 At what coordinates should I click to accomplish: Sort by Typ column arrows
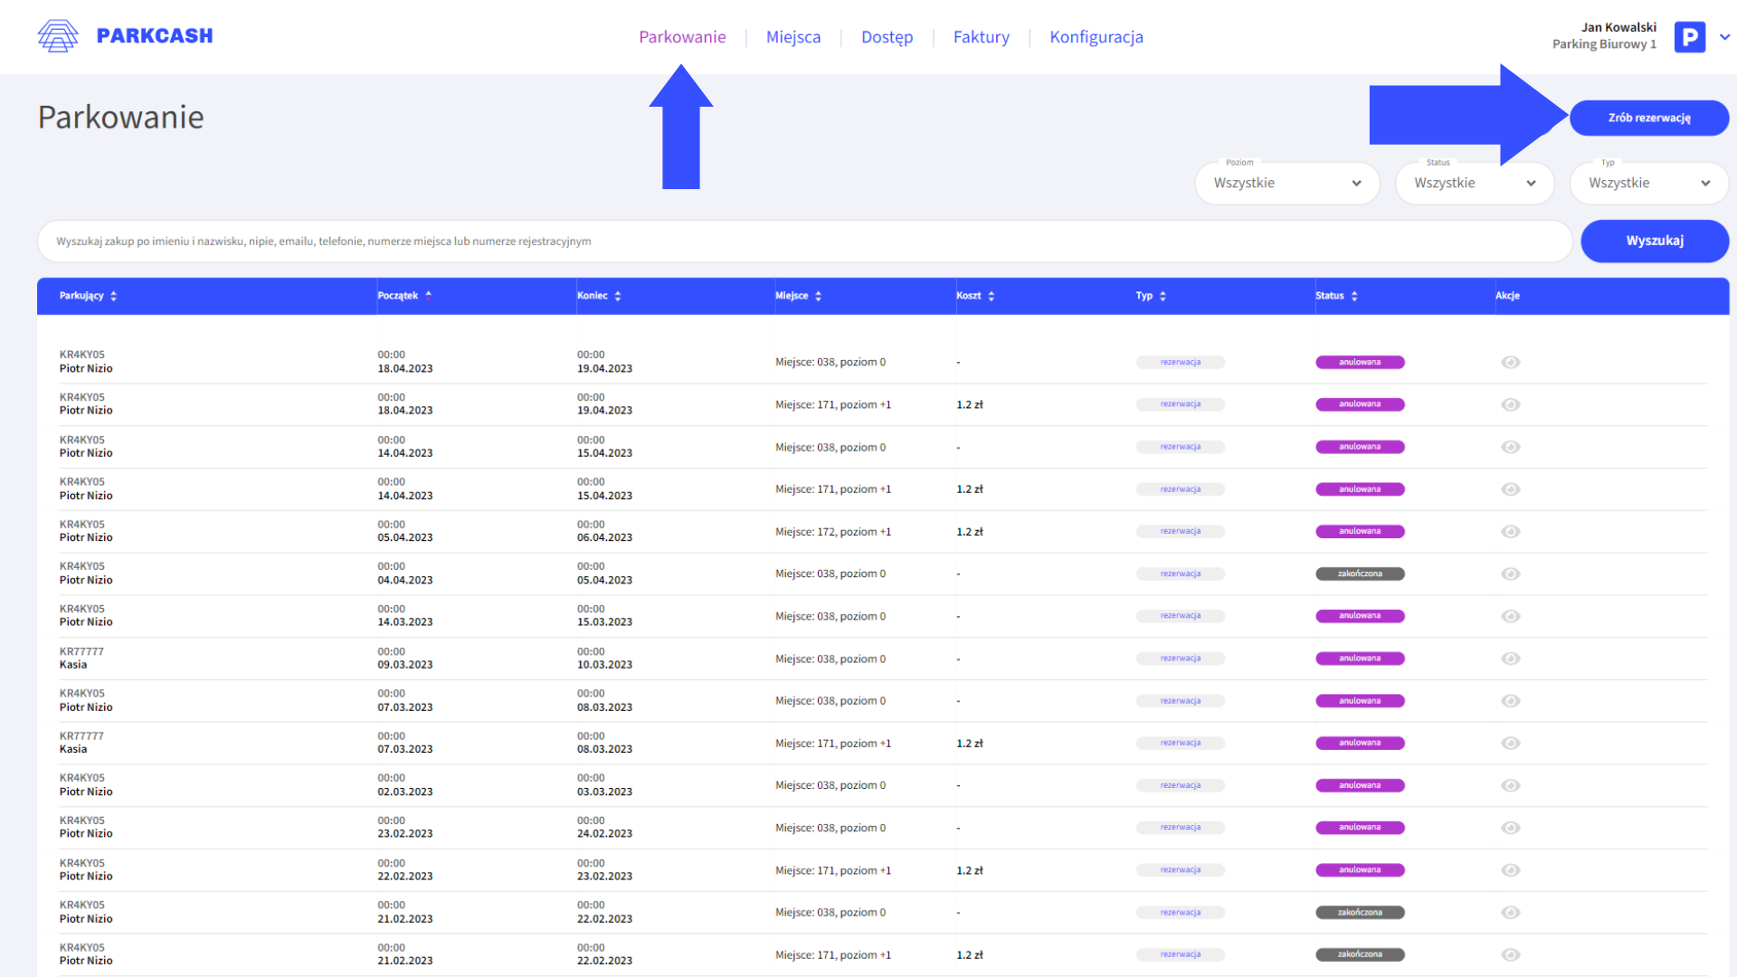click(1163, 296)
